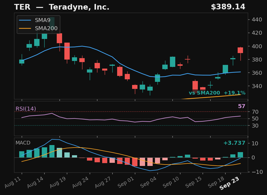Click the RSI 30 axis label
267x195 pixels.
click(x=255, y=126)
